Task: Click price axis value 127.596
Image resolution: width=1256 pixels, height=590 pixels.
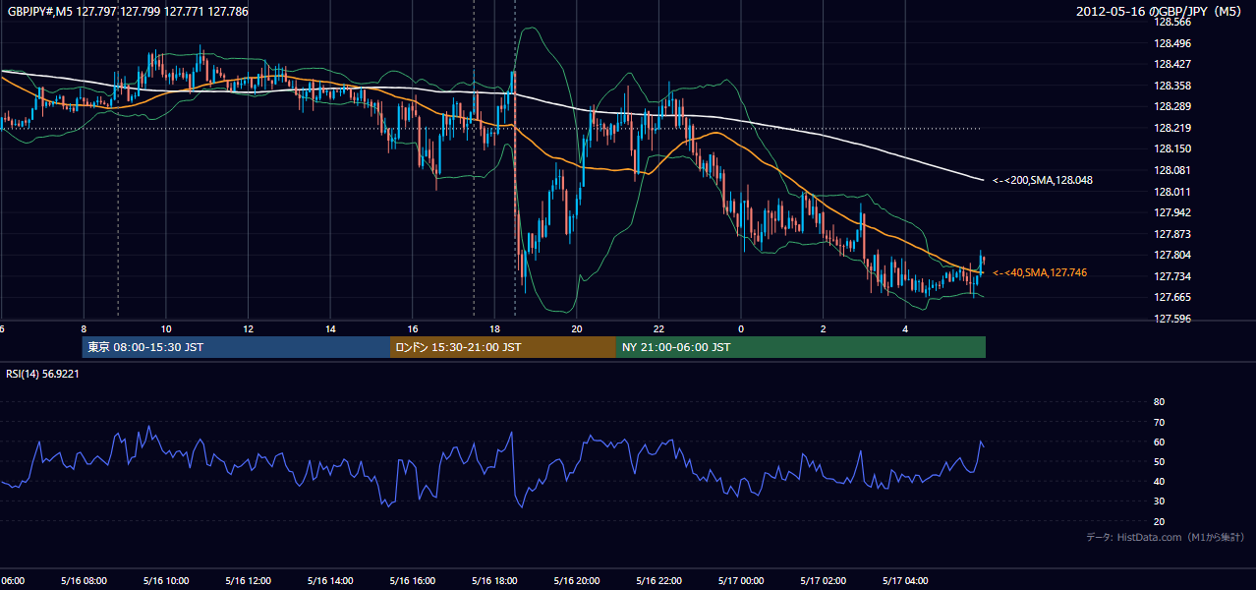Action: [1170, 319]
